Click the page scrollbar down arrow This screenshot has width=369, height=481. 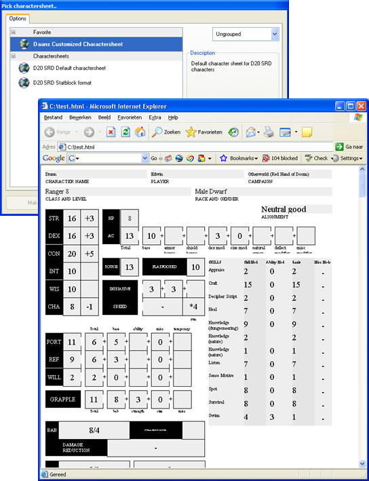[x=362, y=463]
